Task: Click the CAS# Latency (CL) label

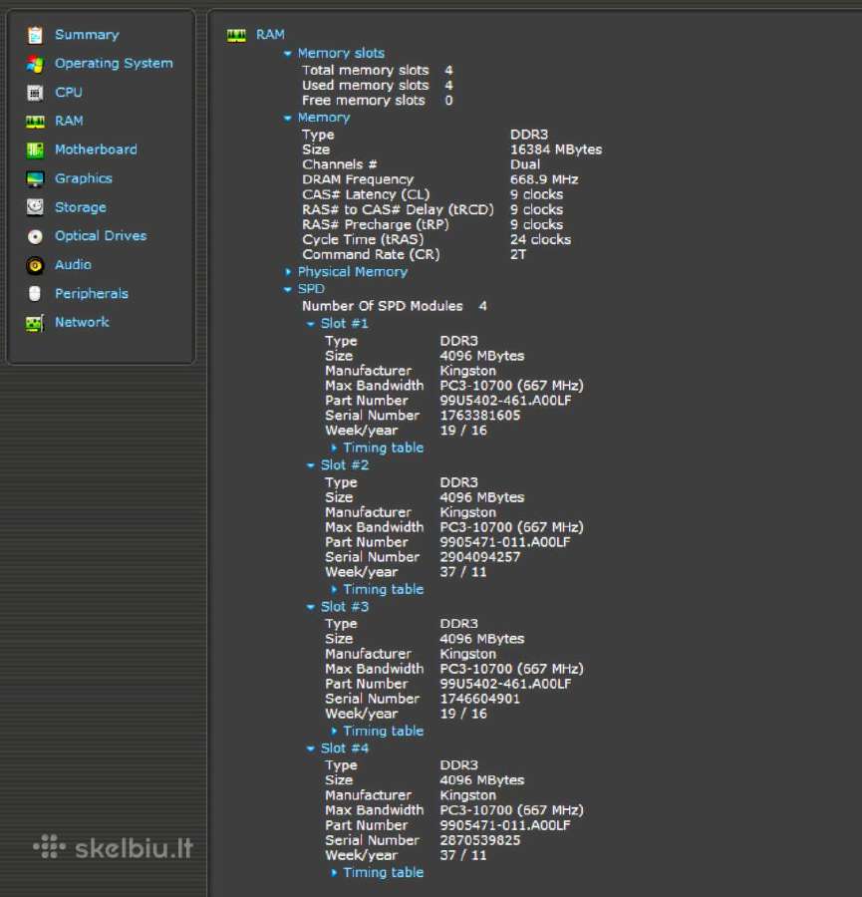Action: (x=366, y=194)
